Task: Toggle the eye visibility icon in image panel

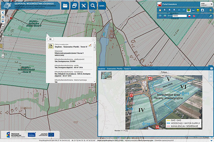Action: (211, 79)
